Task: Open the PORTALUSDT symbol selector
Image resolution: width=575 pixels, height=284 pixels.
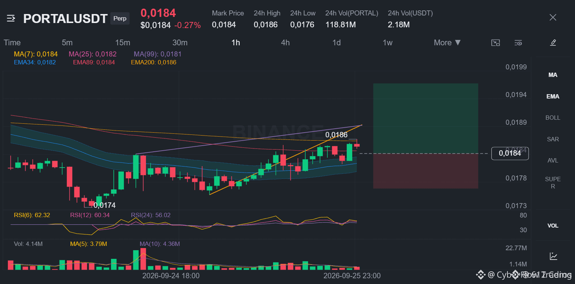Action: pyautogui.click(x=65, y=18)
